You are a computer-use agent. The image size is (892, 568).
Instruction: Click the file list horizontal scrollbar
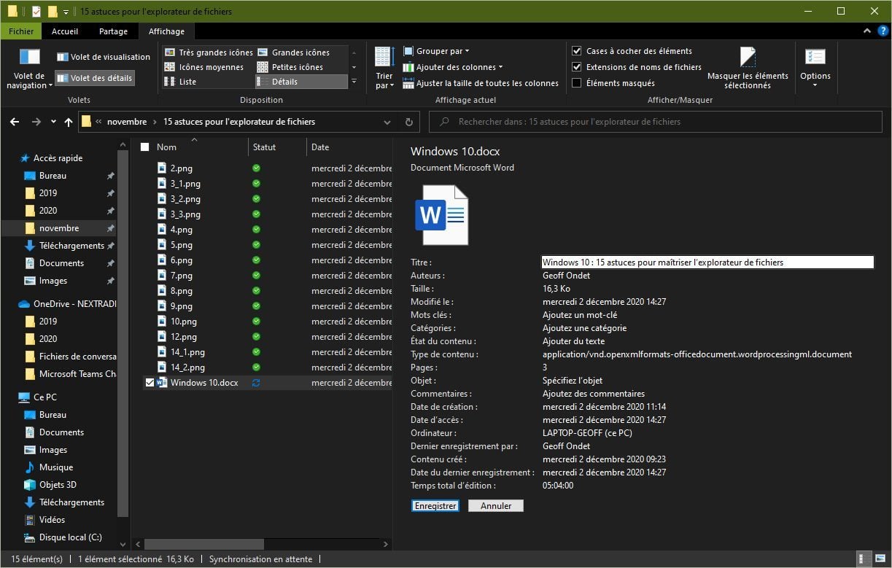(x=204, y=544)
